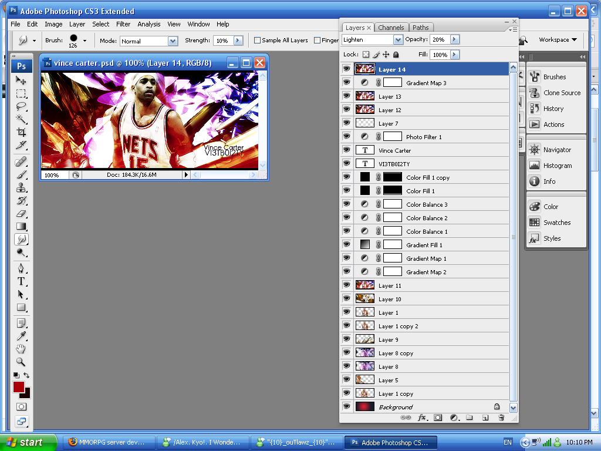Screen dimensions: 601x451
Task: Click the Windows start button
Action: (x=28, y=442)
